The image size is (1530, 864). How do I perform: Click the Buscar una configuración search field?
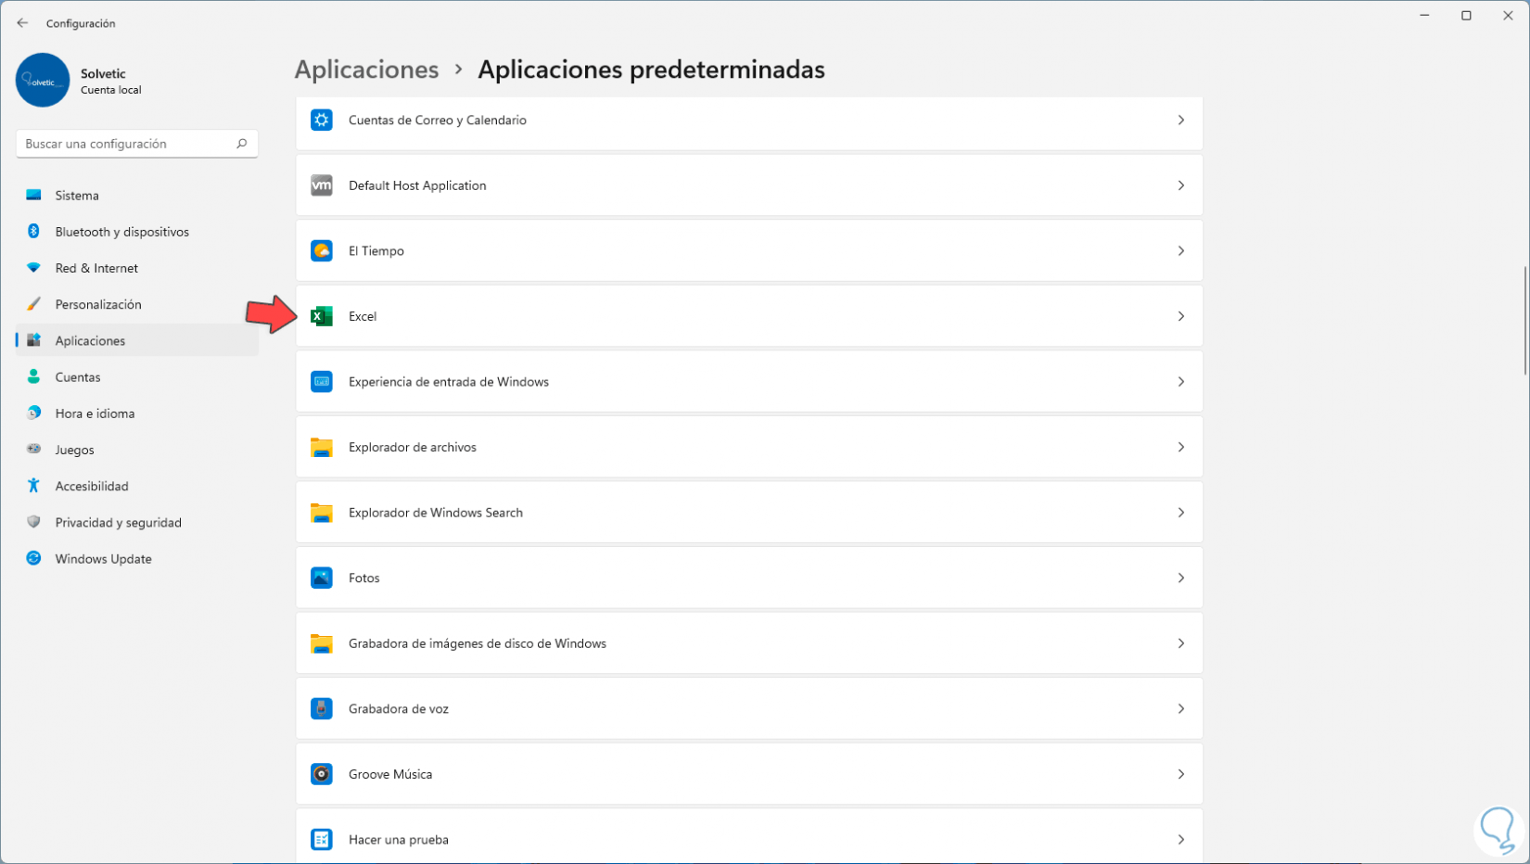pos(125,144)
